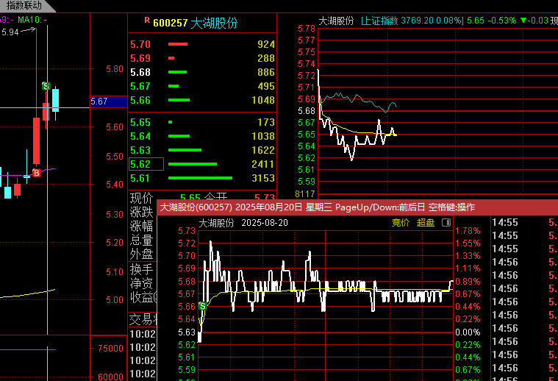558x381 pixels.
Task: Click the 5.94 high price annotation
Action: 10,32
